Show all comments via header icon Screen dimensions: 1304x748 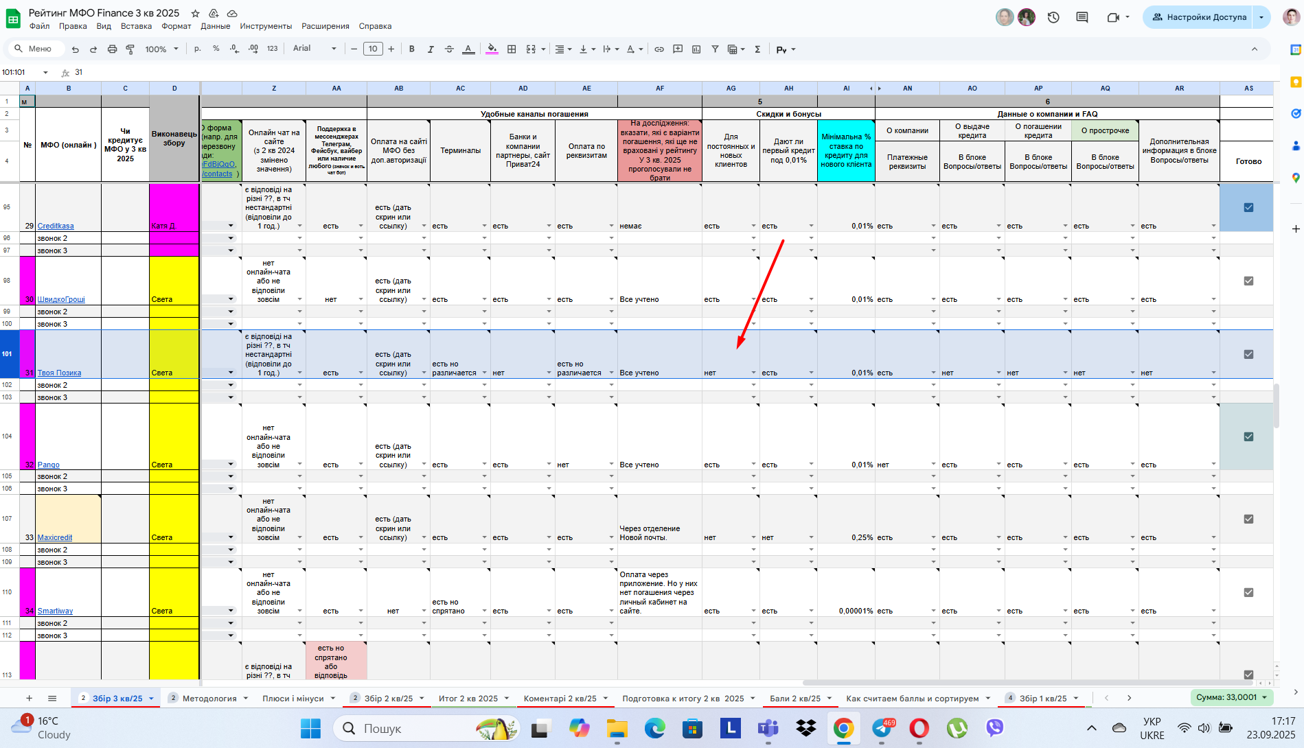point(1082,17)
